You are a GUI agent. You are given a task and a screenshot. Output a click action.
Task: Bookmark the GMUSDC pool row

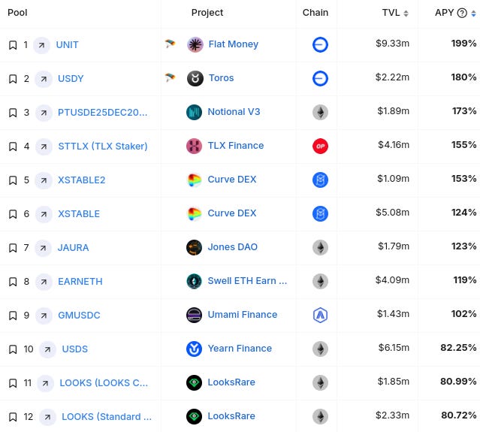(x=13, y=316)
